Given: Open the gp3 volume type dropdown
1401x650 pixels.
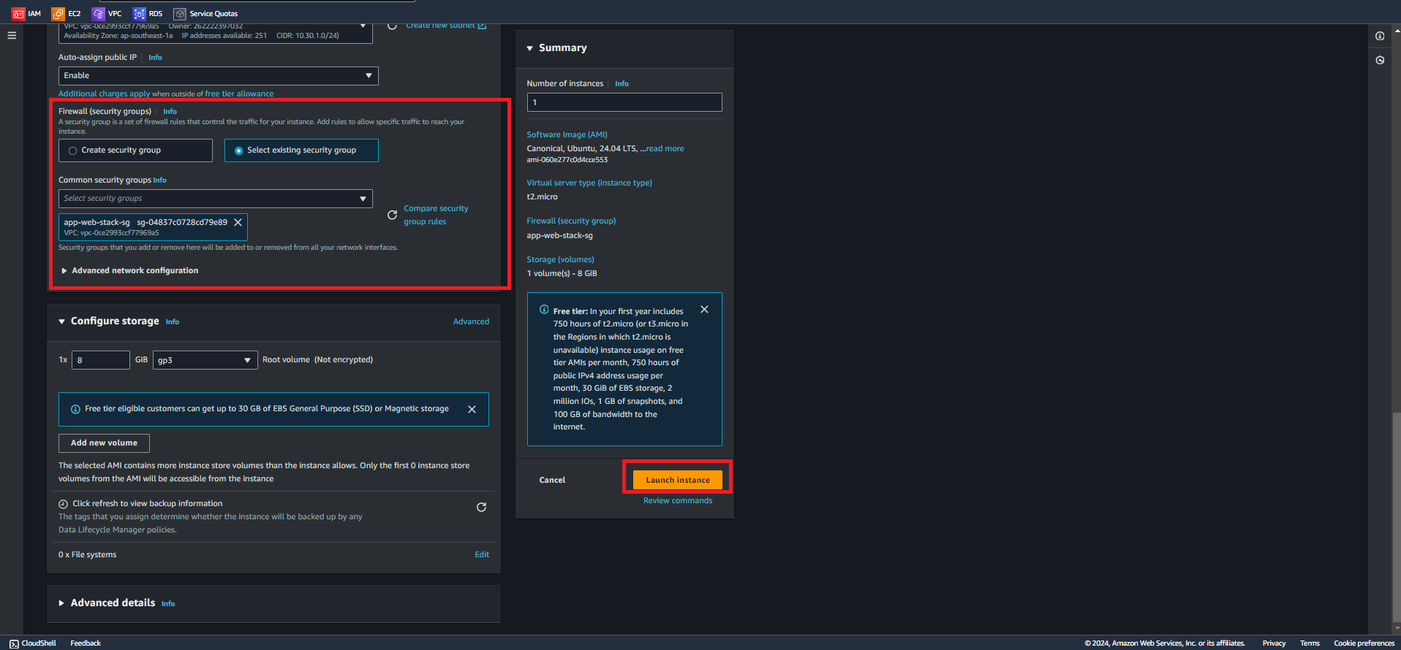Looking at the screenshot, I should [x=205, y=360].
